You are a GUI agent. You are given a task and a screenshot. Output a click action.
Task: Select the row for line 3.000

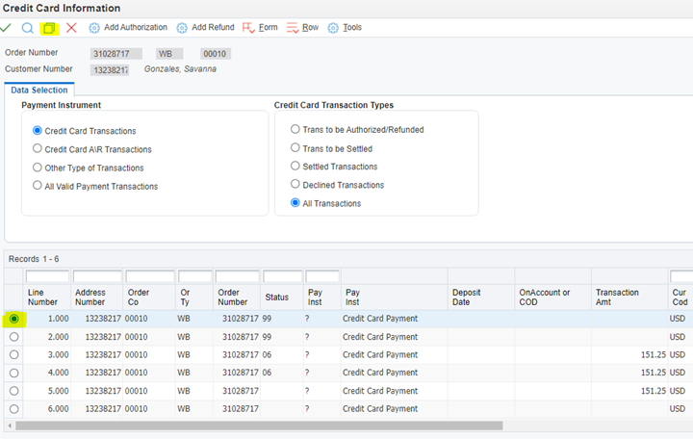tap(14, 354)
